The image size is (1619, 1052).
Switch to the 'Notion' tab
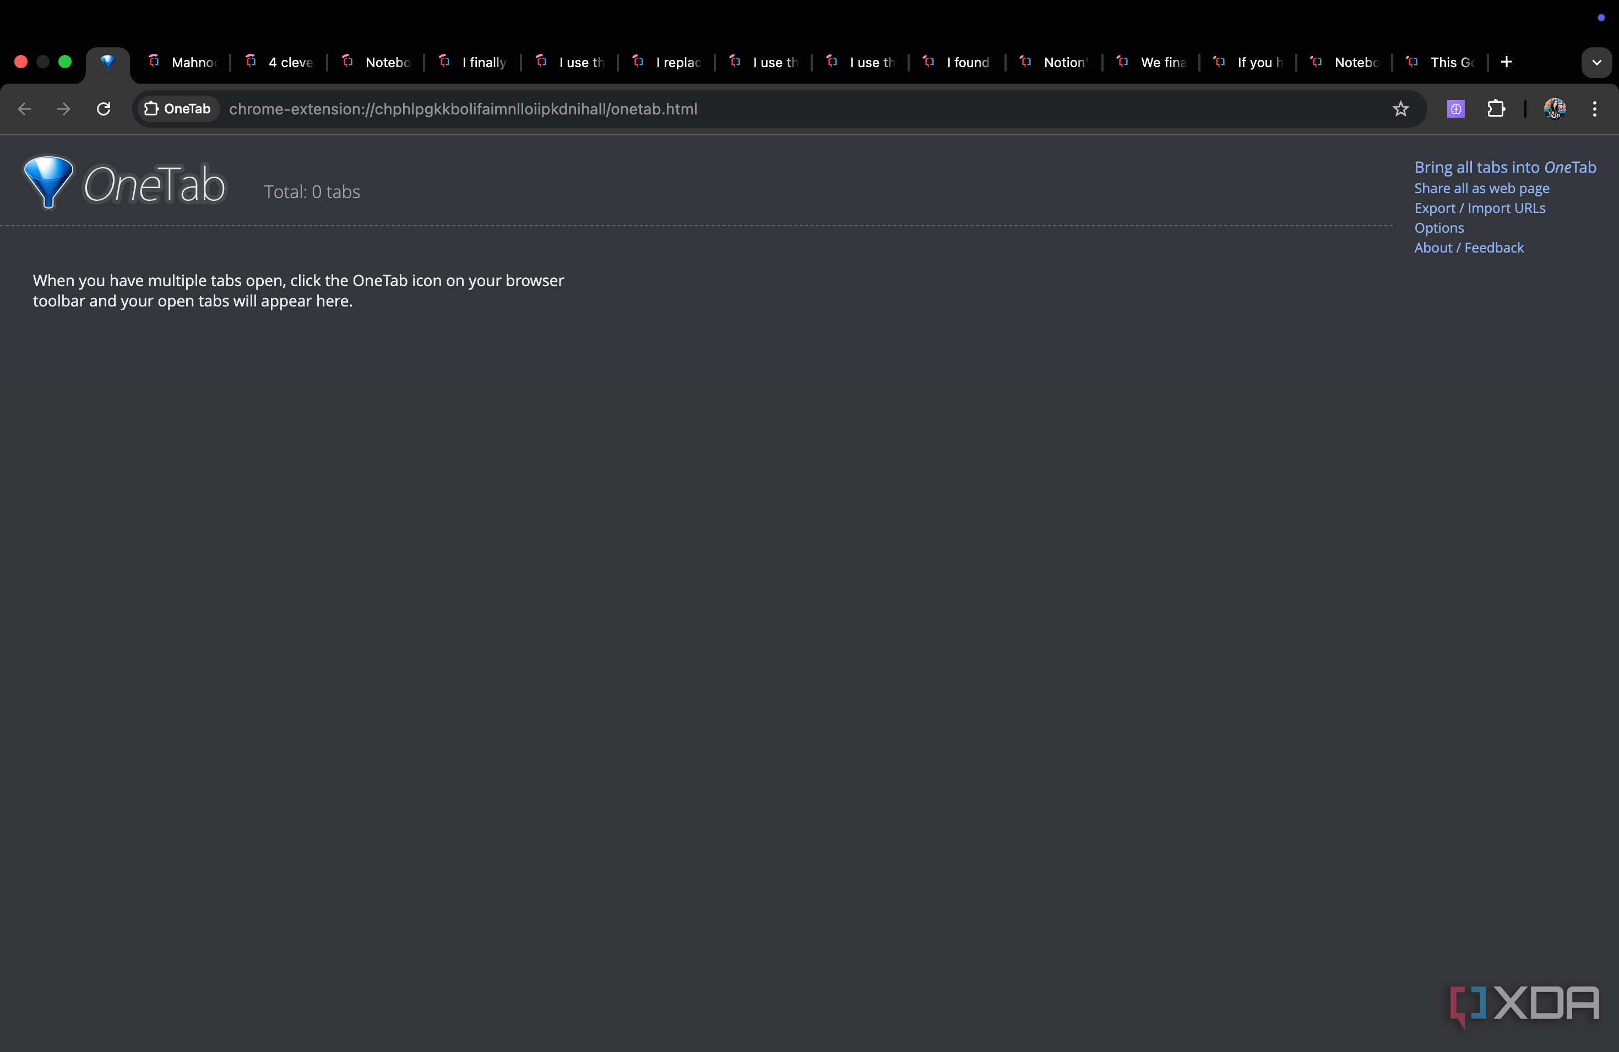tap(1055, 63)
